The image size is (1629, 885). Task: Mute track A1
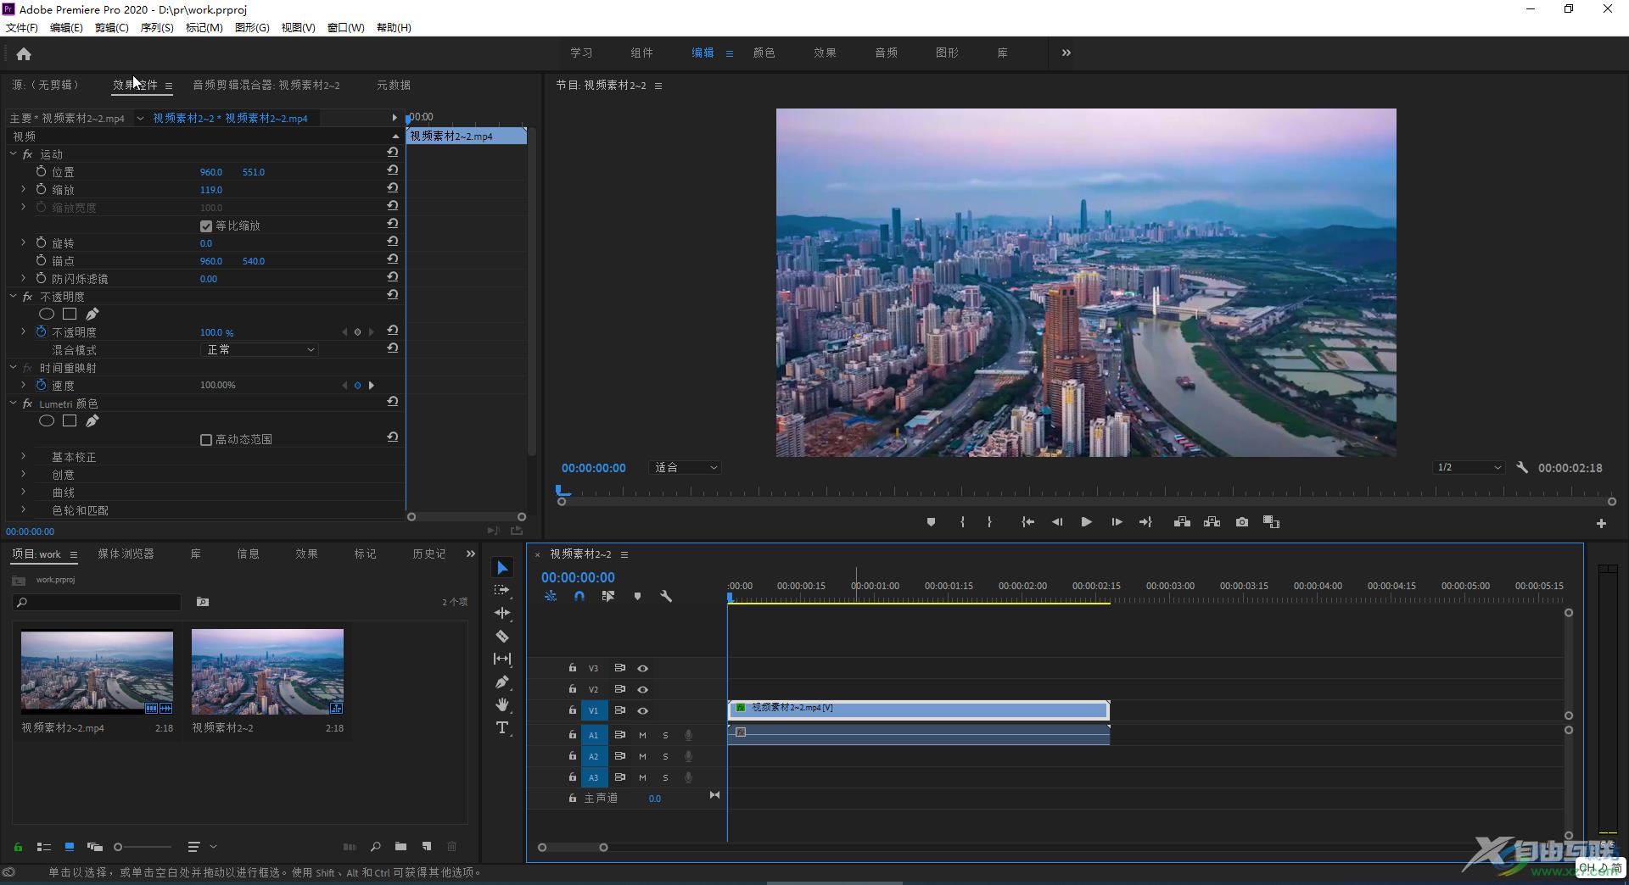(642, 735)
